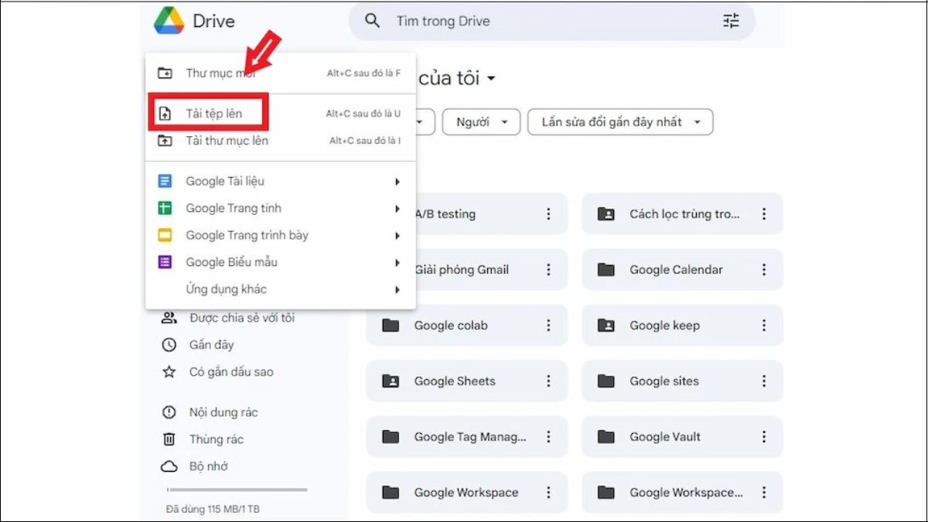Open more options for Google Sheets folder
The image size is (928, 522).
tap(548, 381)
